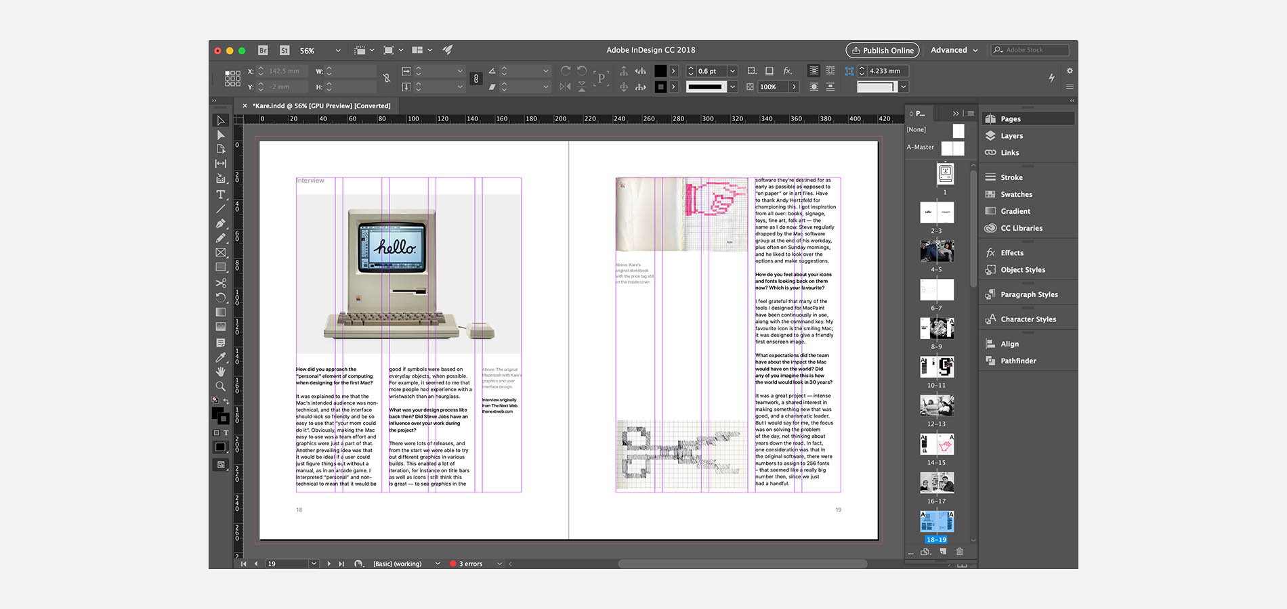Select the Type tool

click(x=221, y=194)
